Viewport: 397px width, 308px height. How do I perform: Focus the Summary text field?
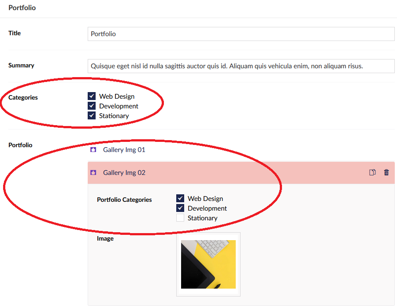(241, 67)
